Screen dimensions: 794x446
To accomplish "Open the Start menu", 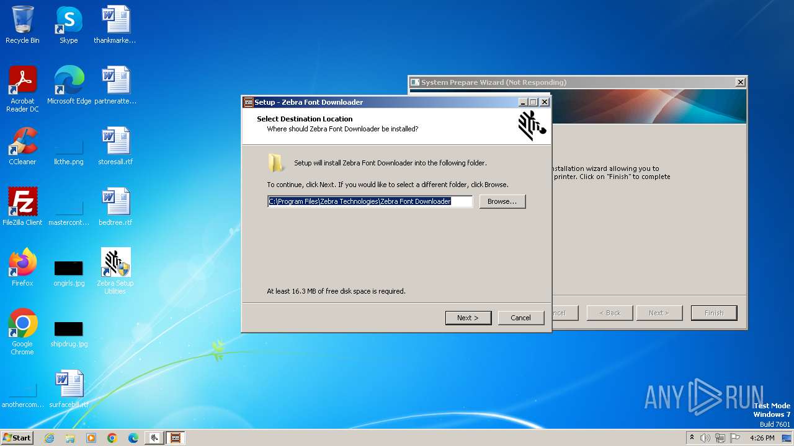I will tap(17, 438).
